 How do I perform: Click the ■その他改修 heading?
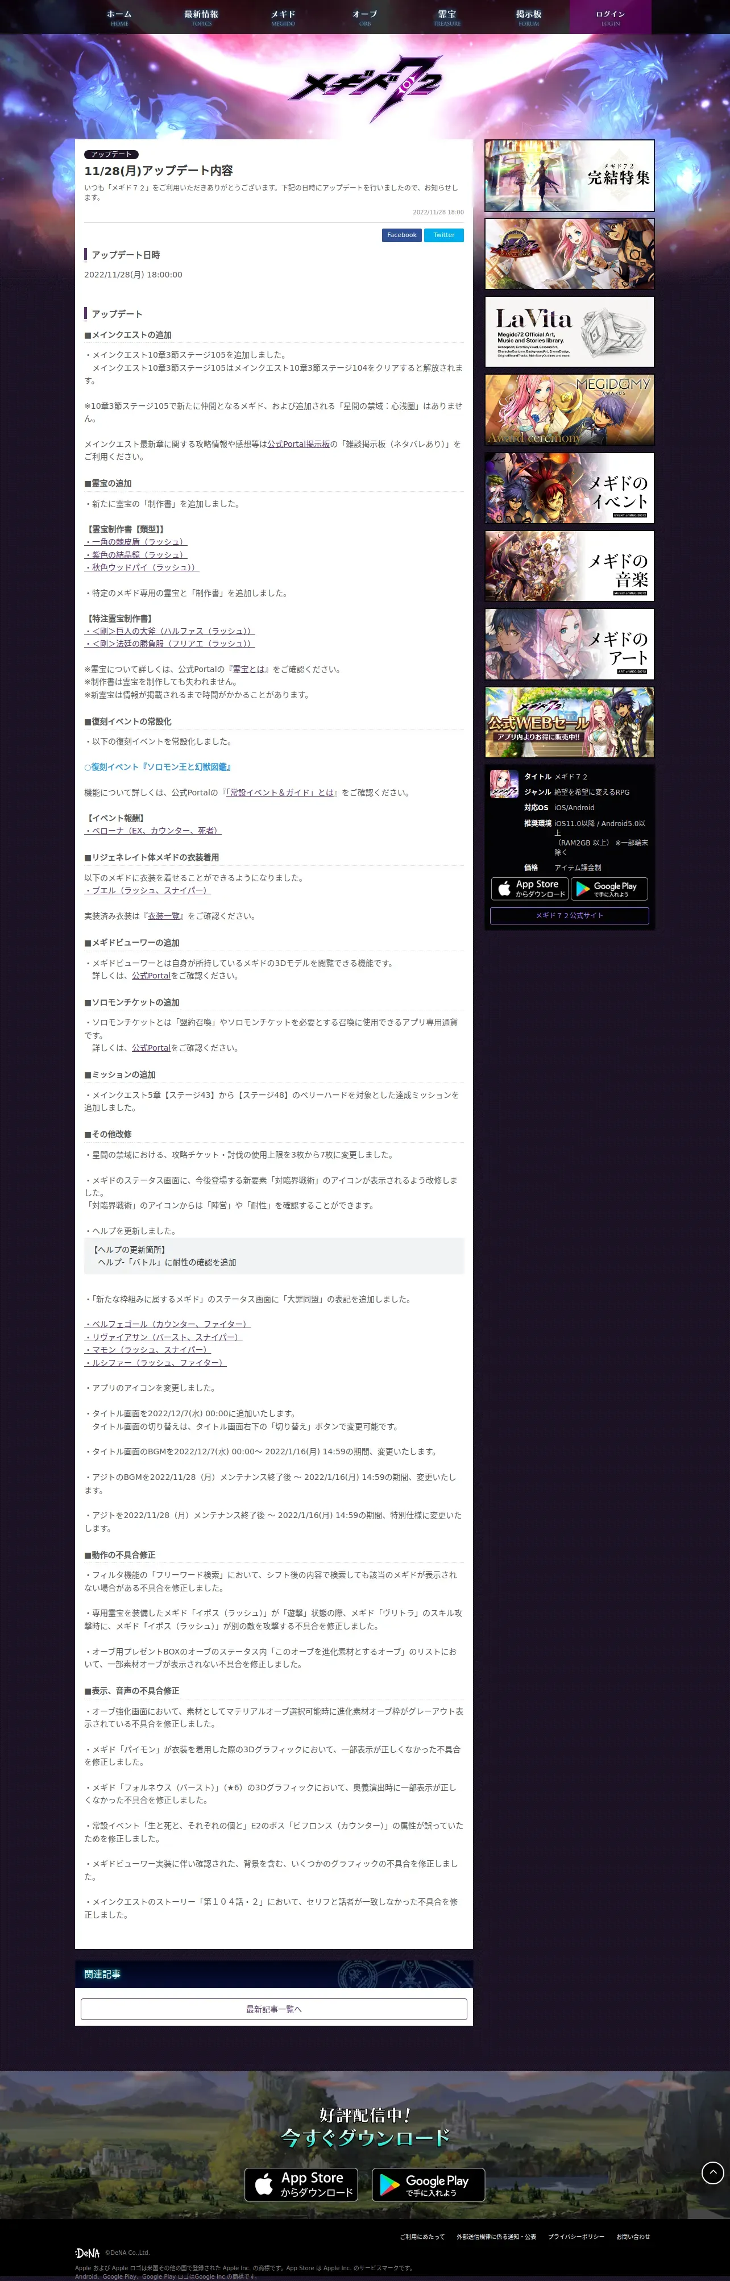pyautogui.click(x=108, y=1134)
